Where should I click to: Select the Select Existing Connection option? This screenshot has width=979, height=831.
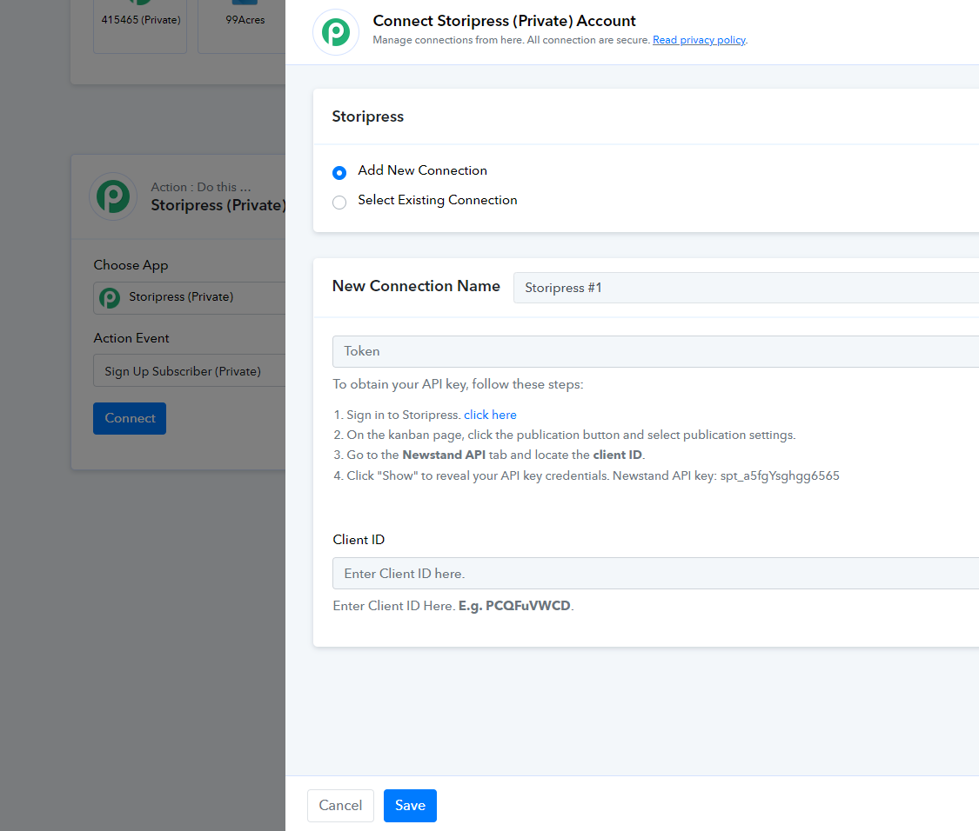[x=339, y=203]
